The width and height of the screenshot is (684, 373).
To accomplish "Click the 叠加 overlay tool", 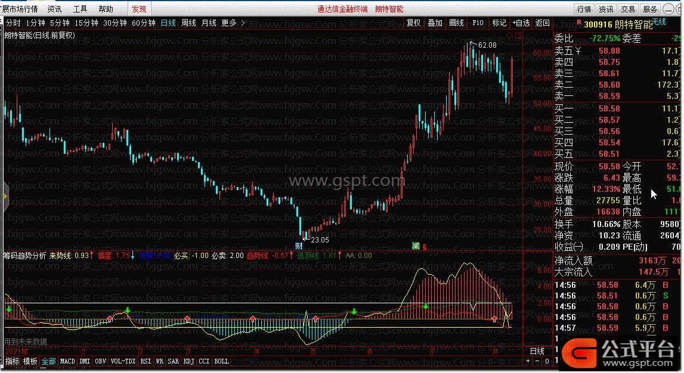I will point(435,23).
